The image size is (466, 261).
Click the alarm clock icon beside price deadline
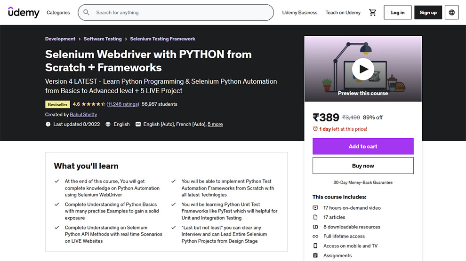point(315,129)
